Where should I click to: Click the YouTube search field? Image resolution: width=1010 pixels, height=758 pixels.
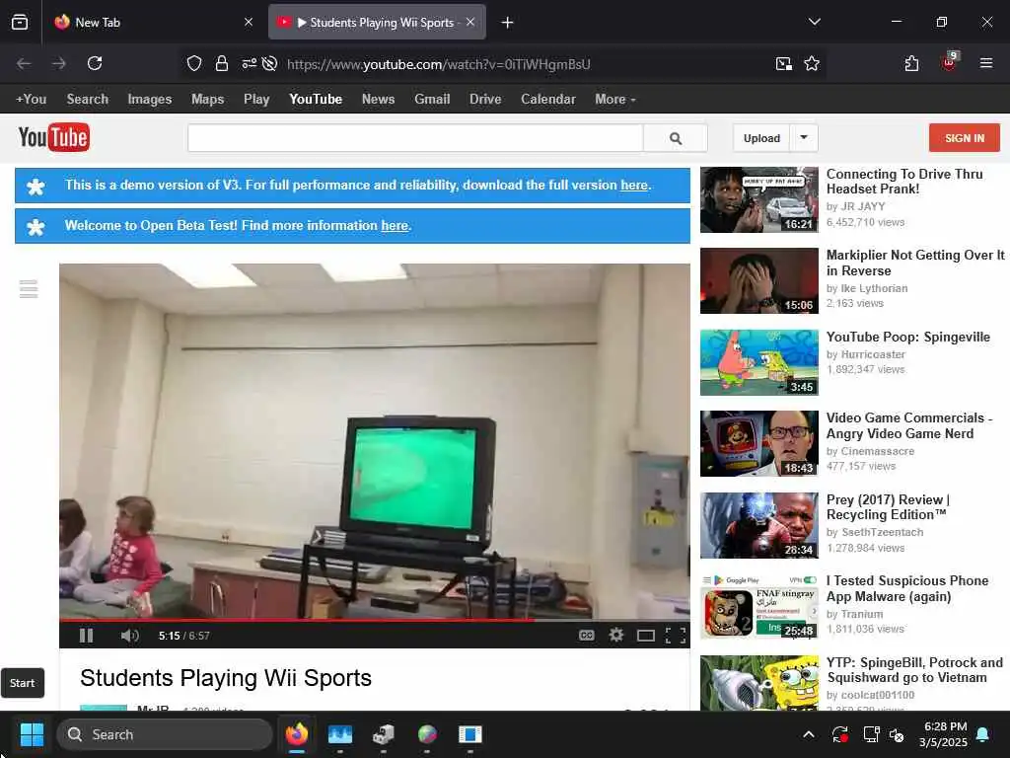coord(415,138)
